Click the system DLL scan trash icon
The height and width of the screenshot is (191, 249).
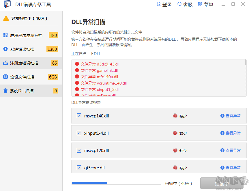coord(5,91)
